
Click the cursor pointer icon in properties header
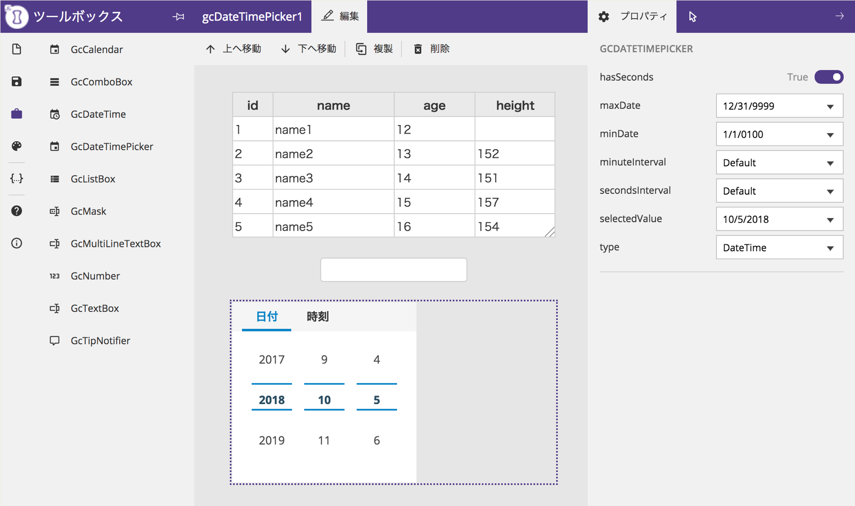pyautogui.click(x=692, y=17)
